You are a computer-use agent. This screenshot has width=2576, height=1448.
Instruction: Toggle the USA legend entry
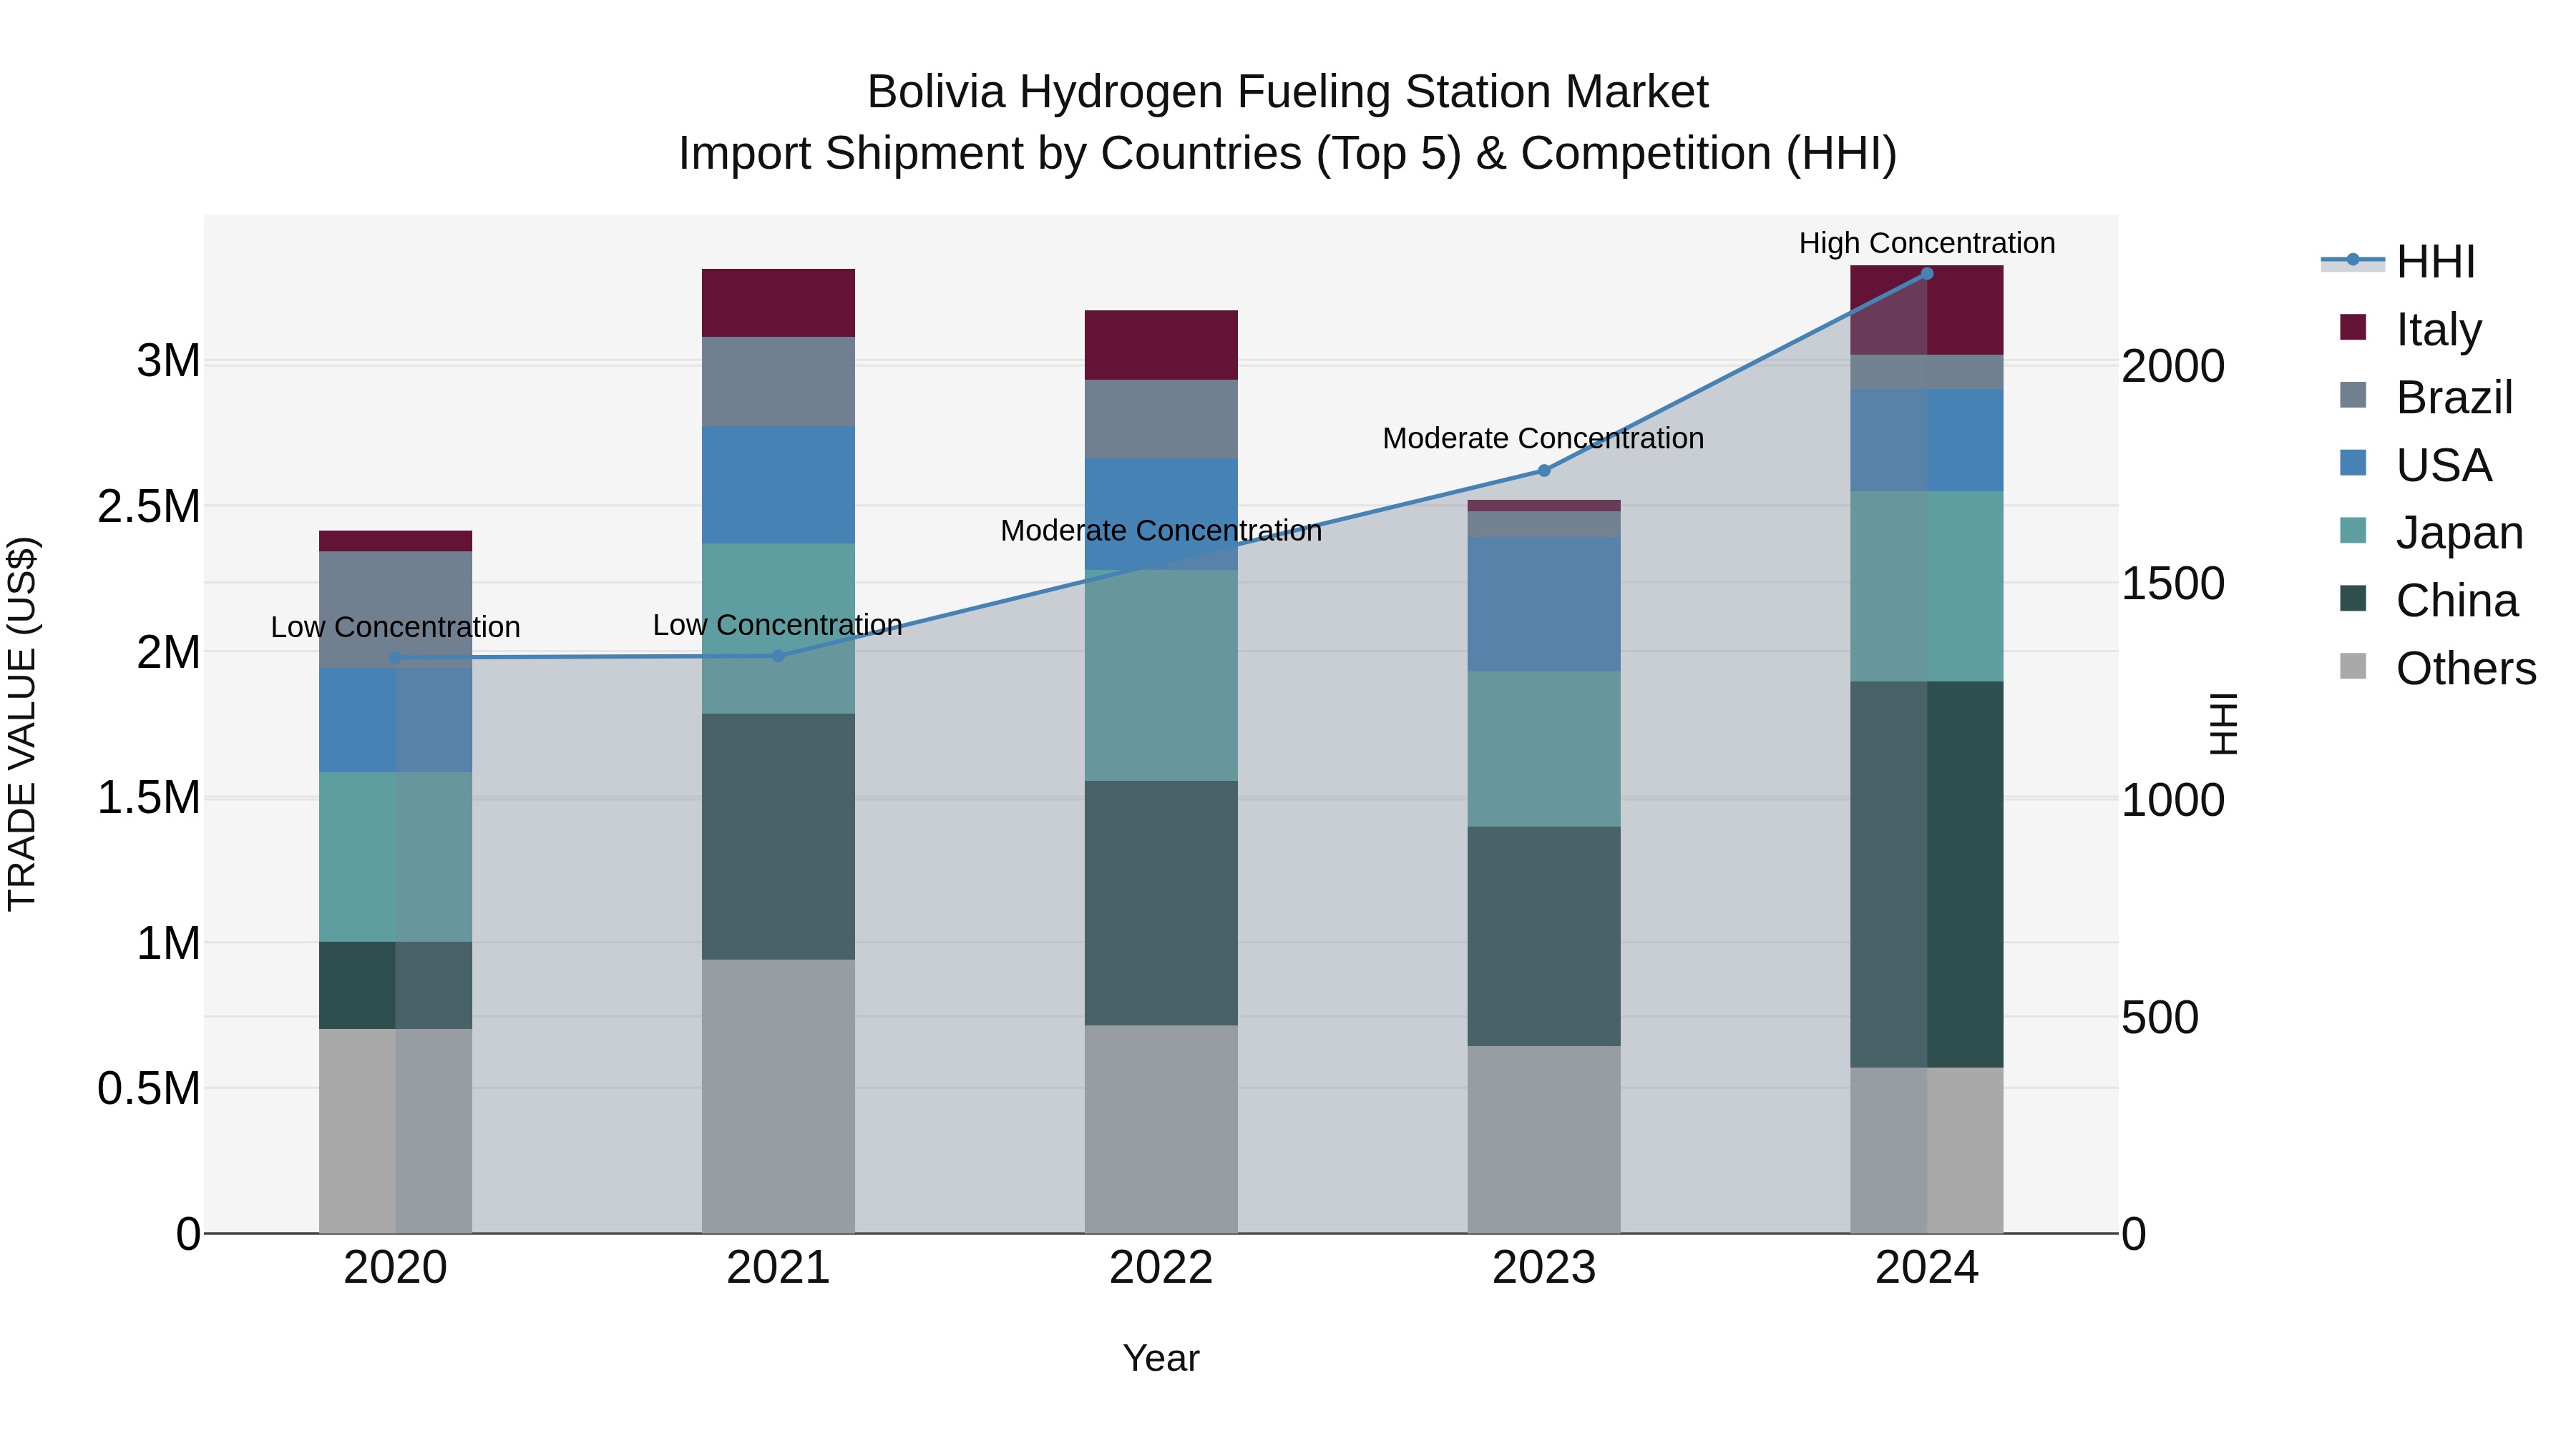pyautogui.click(x=2416, y=465)
